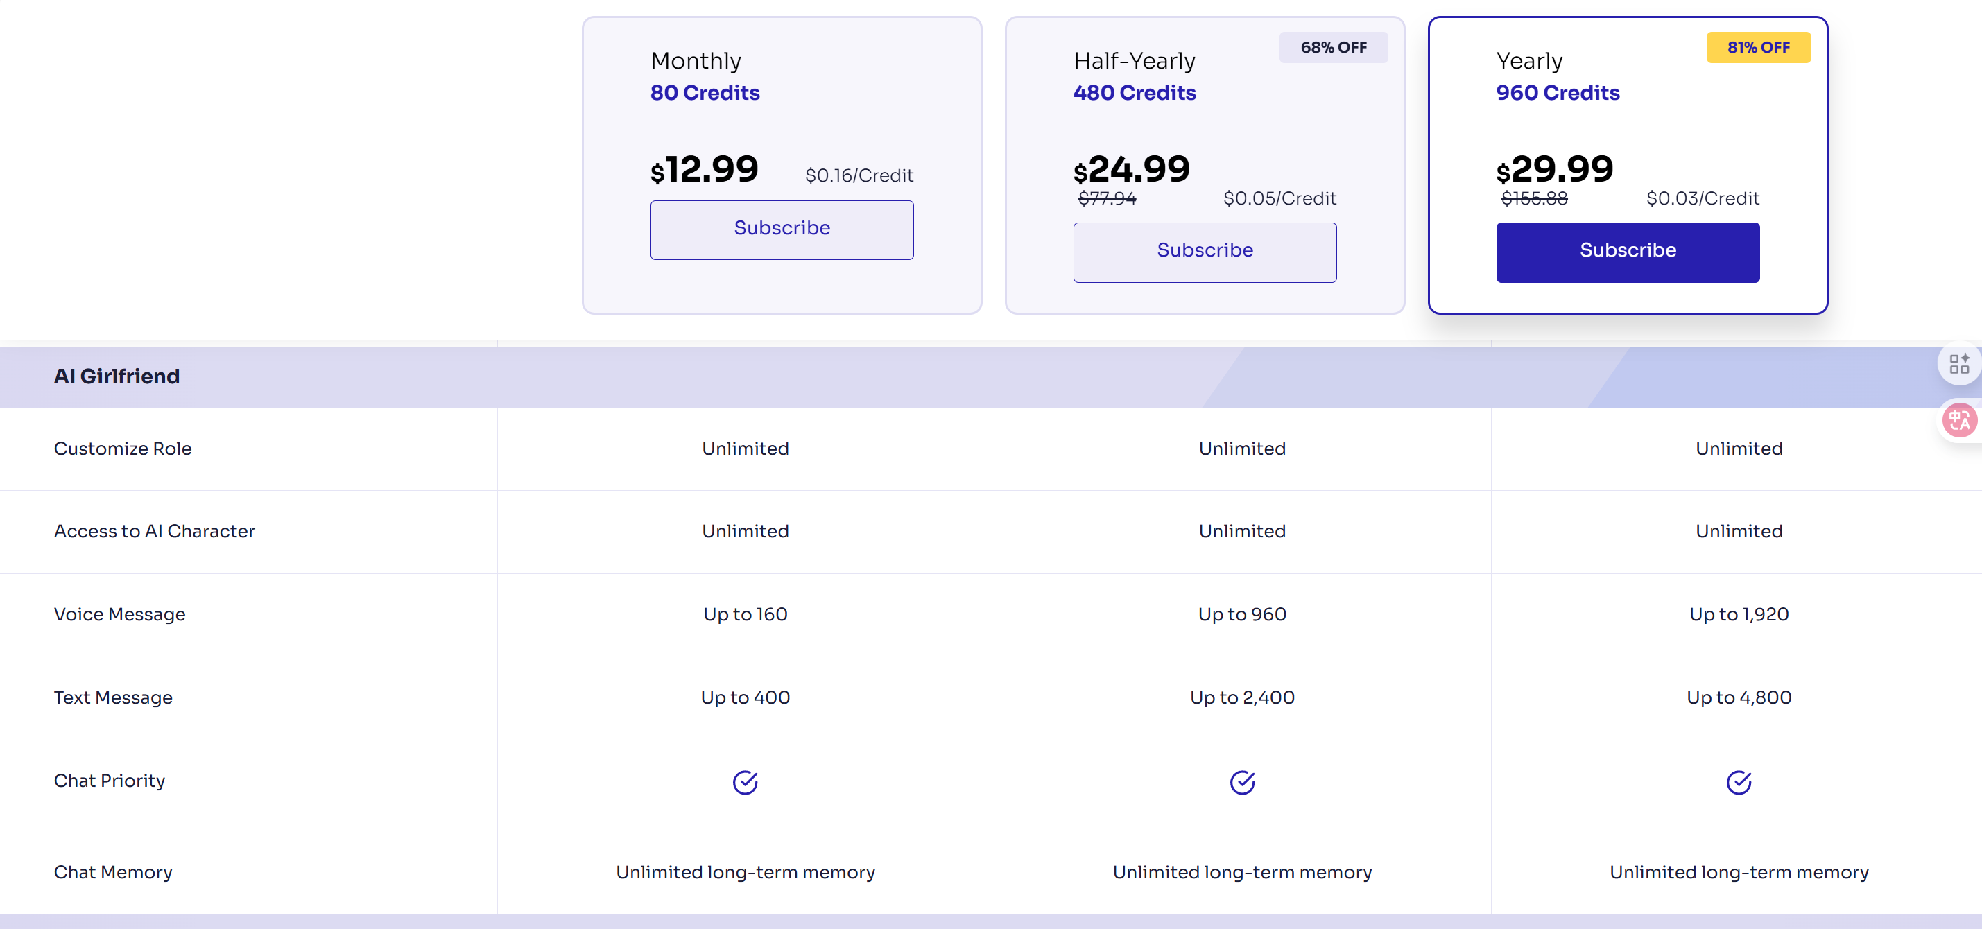Click Chat Priority checkmark in Monthly column
Image resolution: width=1982 pixels, height=929 pixels.
[745, 782]
